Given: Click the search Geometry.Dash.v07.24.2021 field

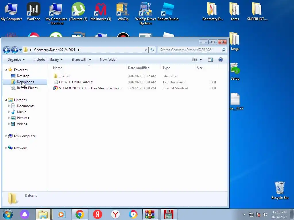Looking at the screenshot, I should (189, 50).
